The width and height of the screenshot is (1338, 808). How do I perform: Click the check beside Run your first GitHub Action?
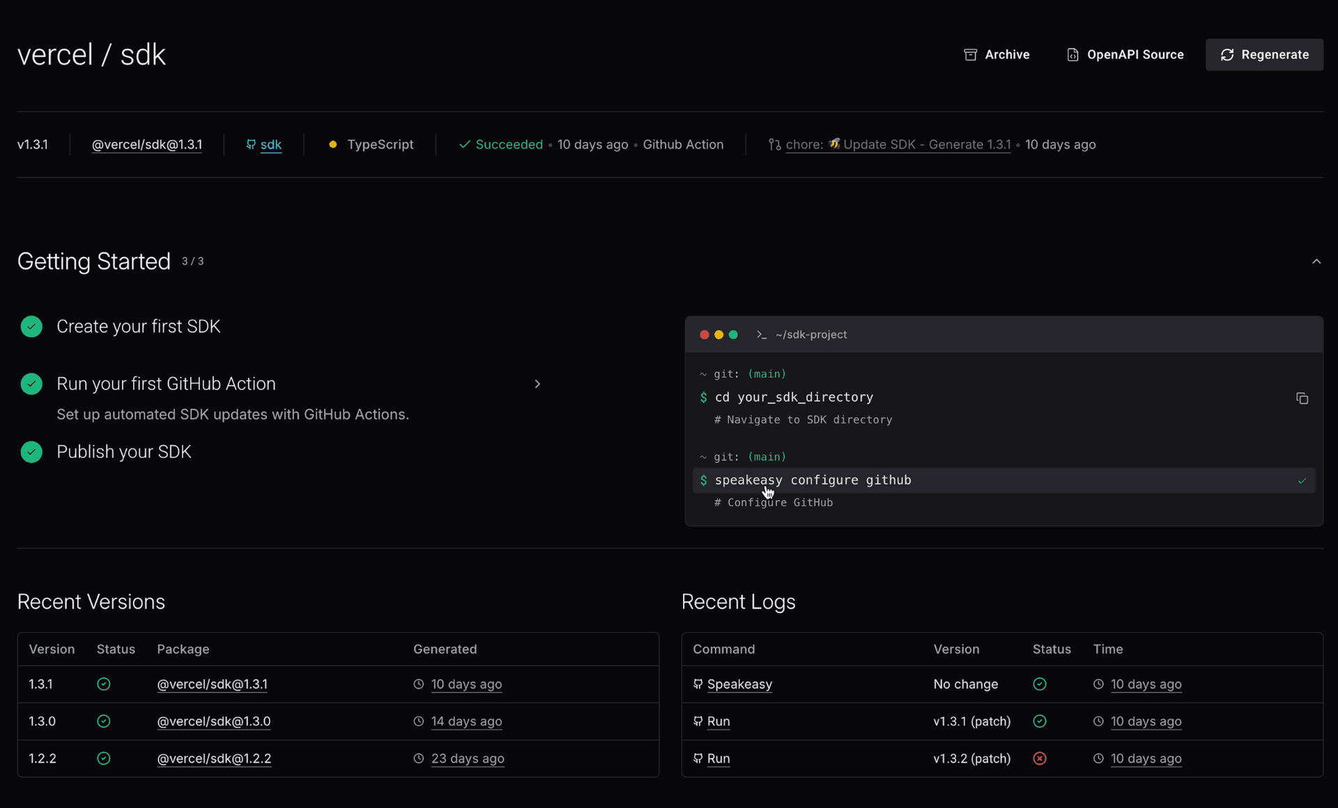(x=31, y=384)
